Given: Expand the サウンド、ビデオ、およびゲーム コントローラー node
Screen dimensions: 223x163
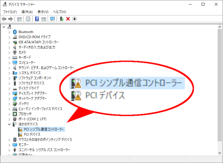Looking at the screenshot, I should (9, 68).
